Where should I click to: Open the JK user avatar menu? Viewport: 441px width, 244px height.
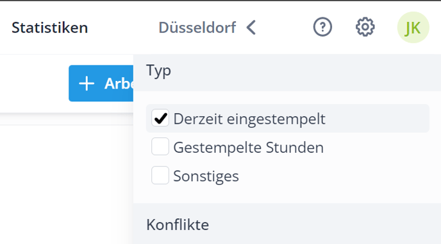pyautogui.click(x=413, y=28)
